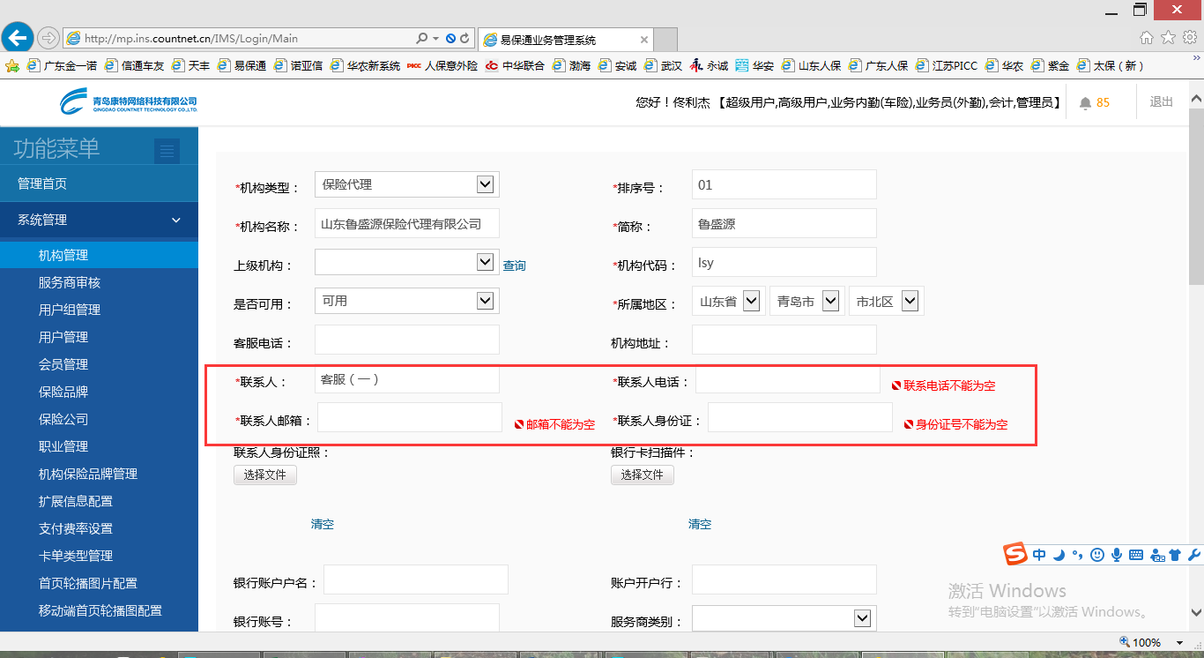Open the Sogou emoji smiley icon
The height and width of the screenshot is (658, 1204).
pyautogui.click(x=1097, y=555)
